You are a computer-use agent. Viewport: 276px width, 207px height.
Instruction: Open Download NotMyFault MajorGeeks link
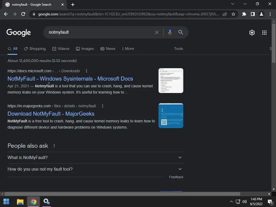(x=51, y=114)
